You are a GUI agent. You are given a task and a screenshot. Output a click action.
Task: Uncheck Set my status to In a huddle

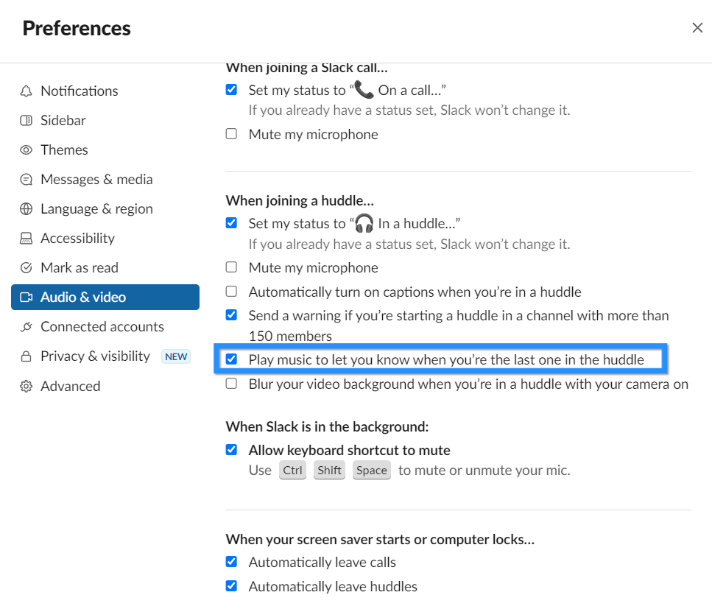point(232,223)
